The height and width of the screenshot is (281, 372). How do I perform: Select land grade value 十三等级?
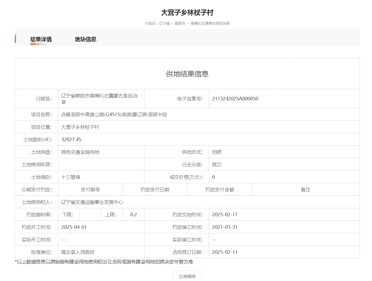pos(71,177)
